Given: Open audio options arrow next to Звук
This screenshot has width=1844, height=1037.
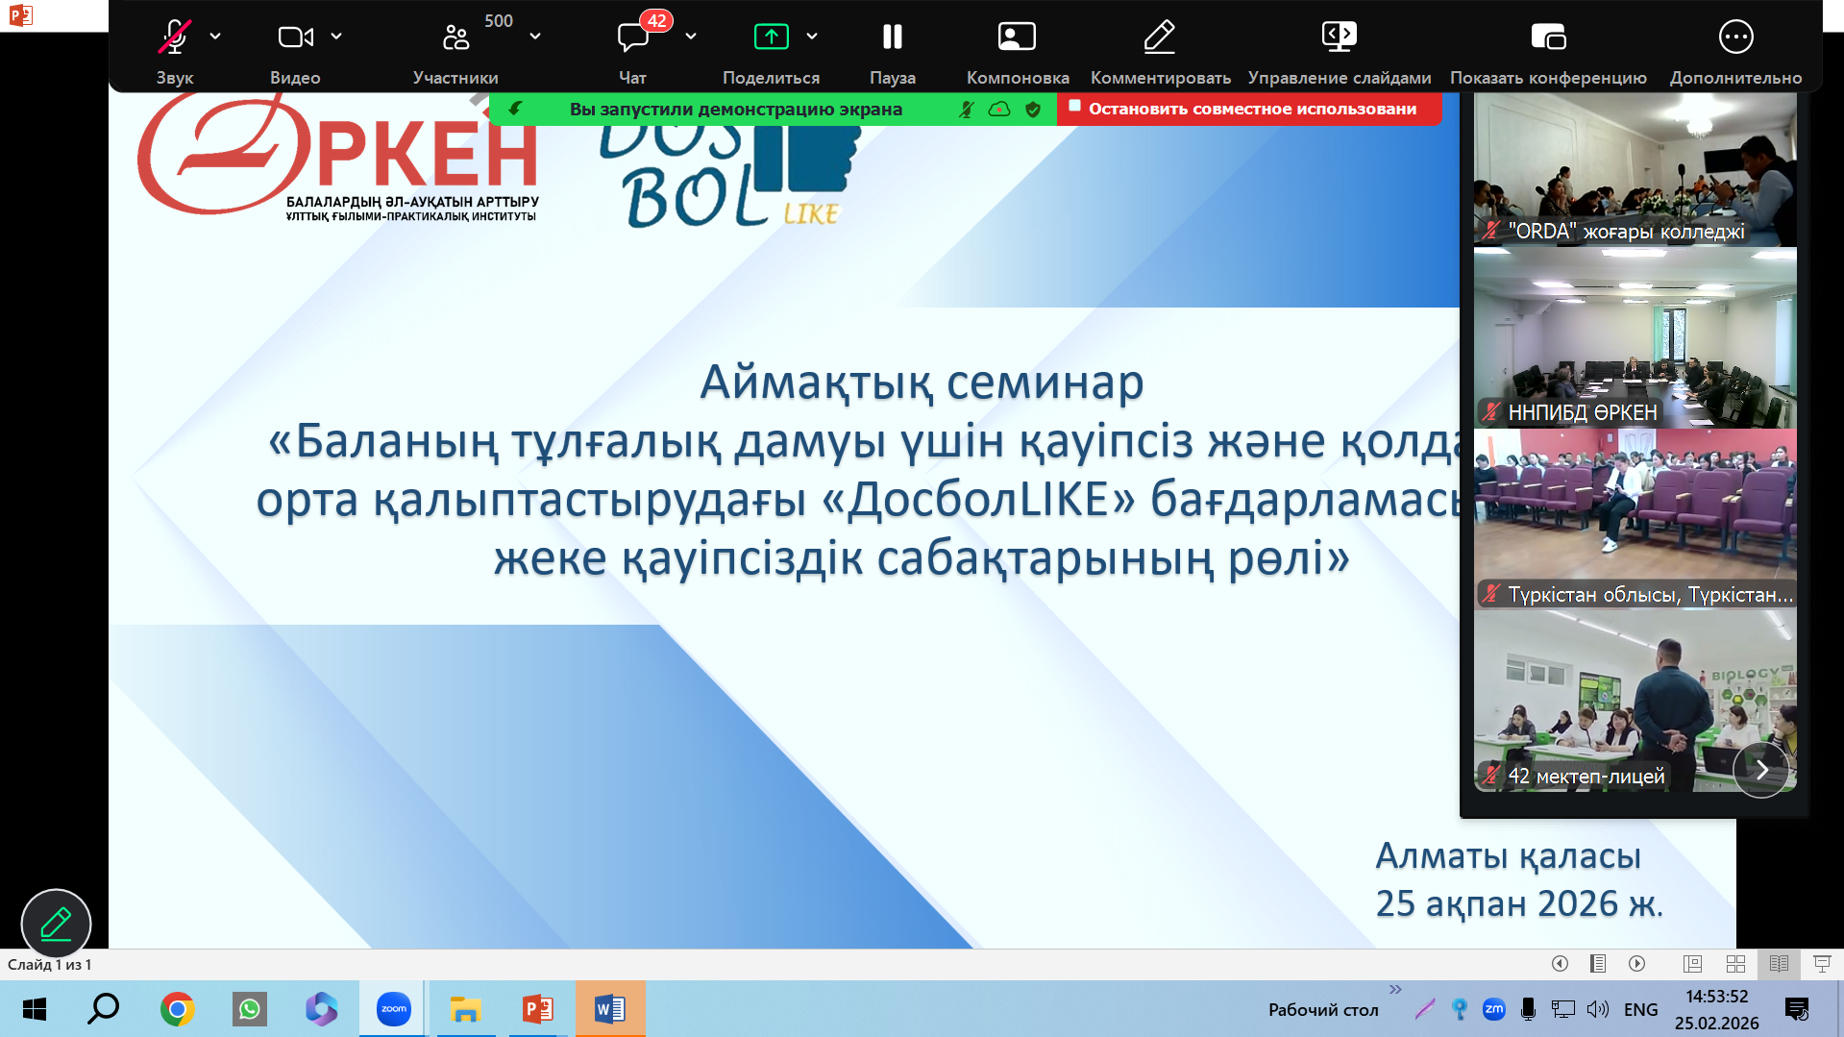Looking at the screenshot, I should click(x=215, y=37).
